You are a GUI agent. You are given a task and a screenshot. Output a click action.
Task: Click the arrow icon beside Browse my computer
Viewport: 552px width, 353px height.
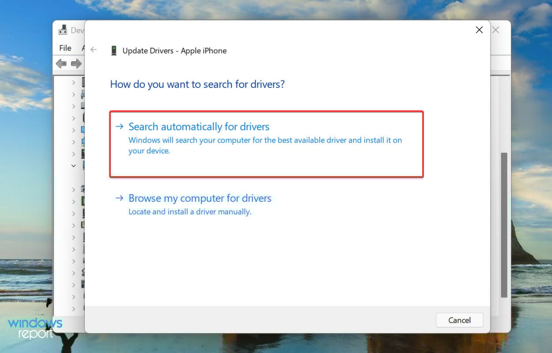(x=119, y=199)
